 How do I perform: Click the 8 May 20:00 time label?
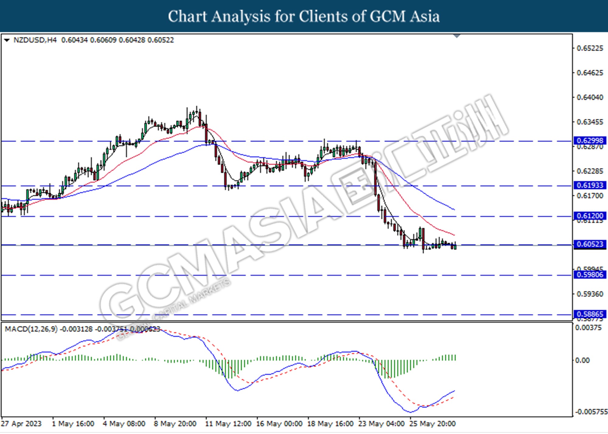coord(175,424)
